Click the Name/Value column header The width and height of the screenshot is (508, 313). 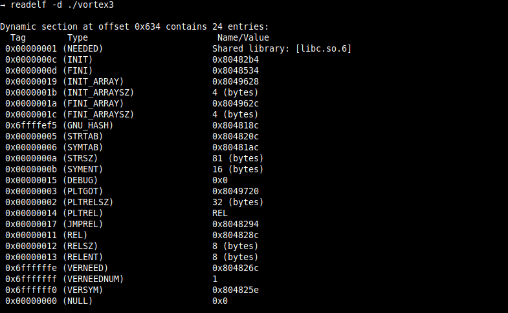[241, 38]
